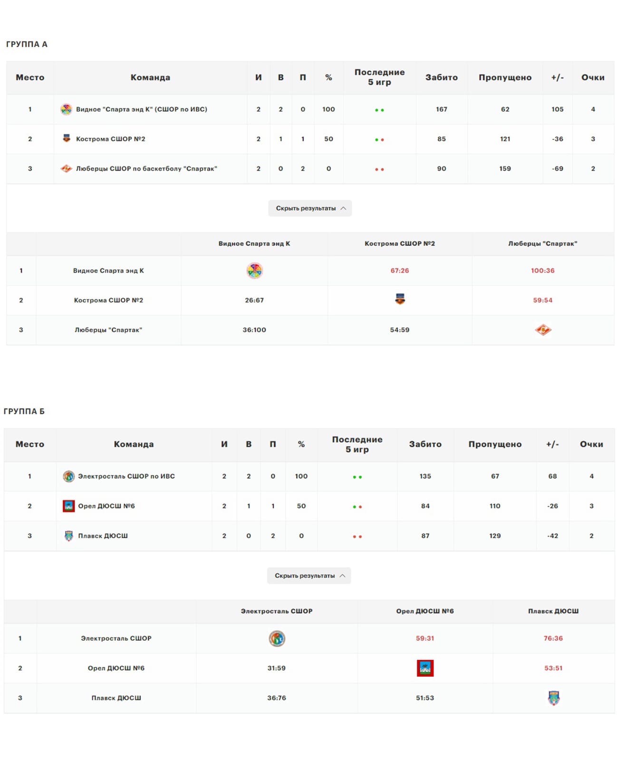
Task: Click the Очки column header in Group A
Action: point(593,77)
